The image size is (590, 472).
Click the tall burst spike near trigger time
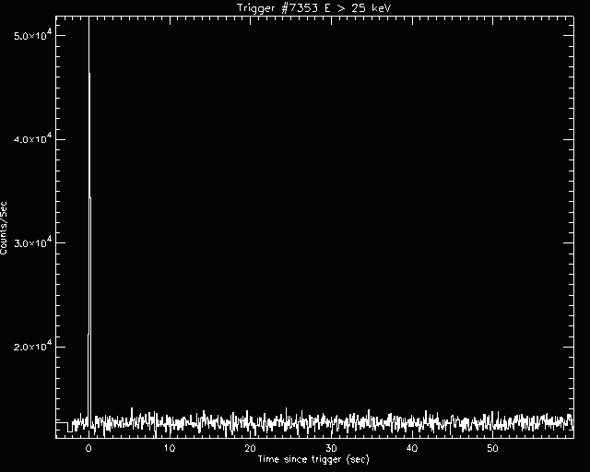(x=89, y=222)
